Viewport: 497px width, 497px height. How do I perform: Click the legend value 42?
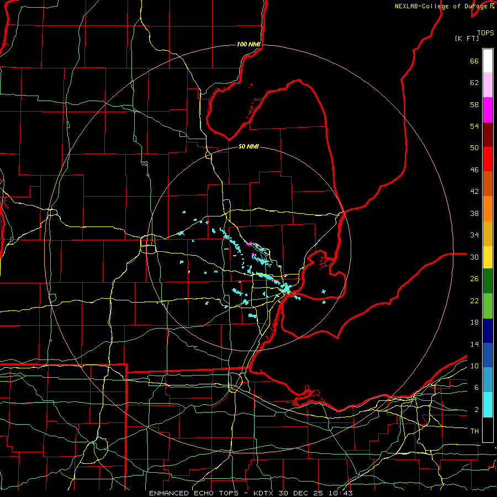[x=474, y=192]
